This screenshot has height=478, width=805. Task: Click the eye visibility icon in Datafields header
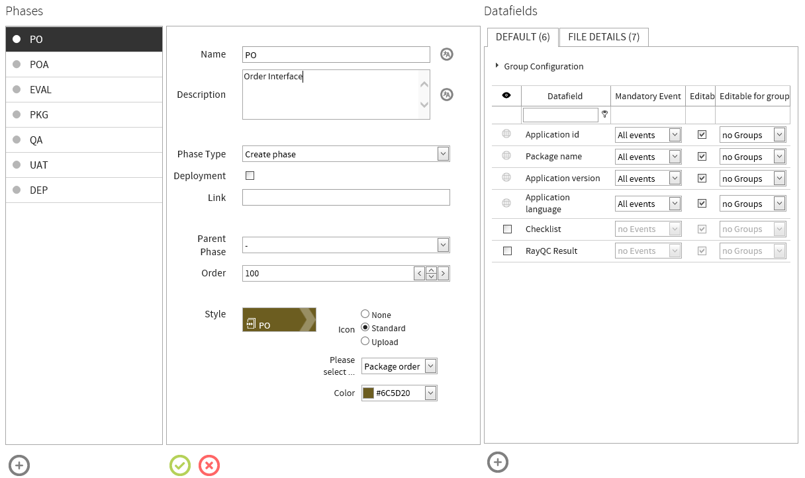click(506, 95)
